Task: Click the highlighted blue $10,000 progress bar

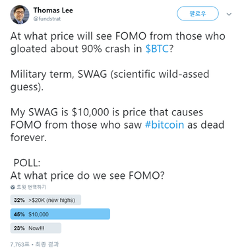Action: pyautogui.click(x=60, y=214)
